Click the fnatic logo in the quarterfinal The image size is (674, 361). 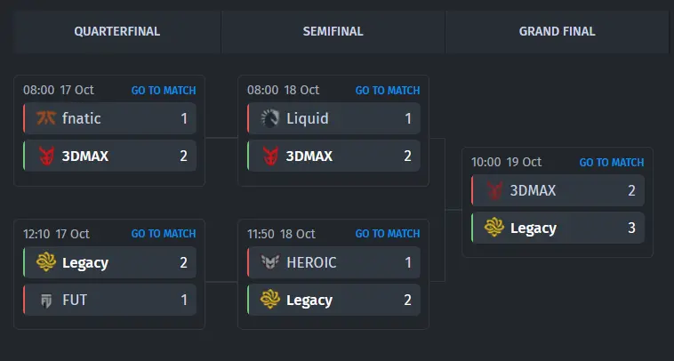tap(45, 118)
